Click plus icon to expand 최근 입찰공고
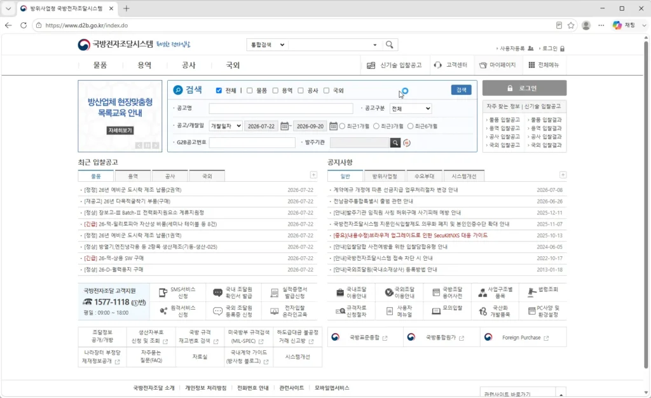The width and height of the screenshot is (651, 398). (313, 175)
